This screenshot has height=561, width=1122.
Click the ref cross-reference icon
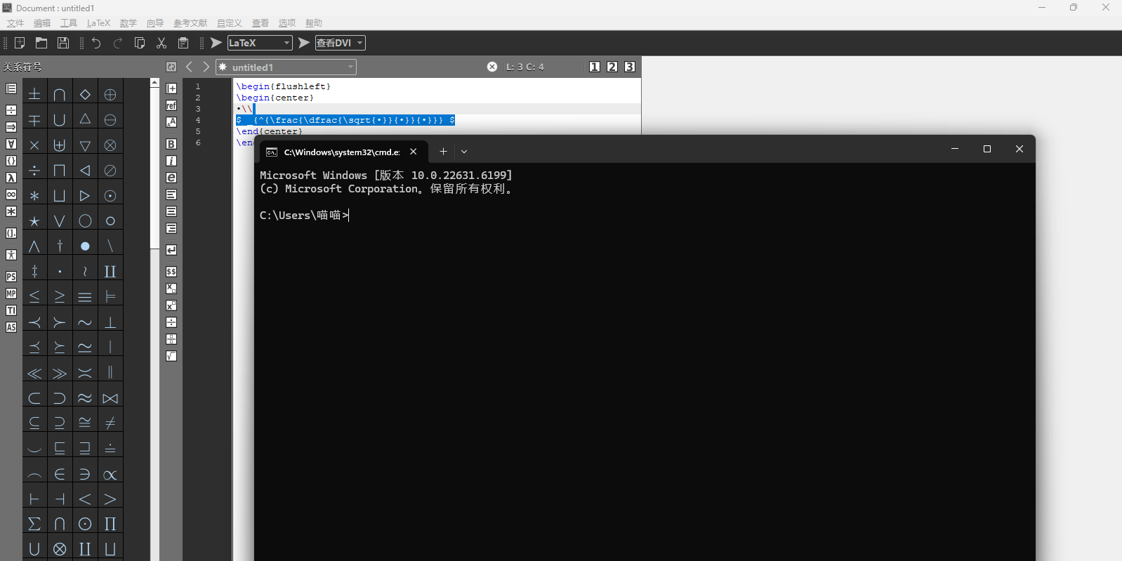point(171,105)
